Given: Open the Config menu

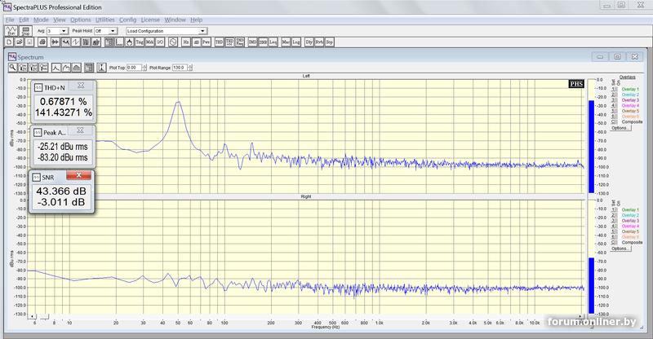Looking at the screenshot, I should (x=128, y=20).
